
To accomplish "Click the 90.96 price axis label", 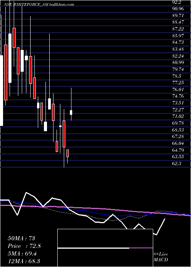I will click(x=178, y=9).
